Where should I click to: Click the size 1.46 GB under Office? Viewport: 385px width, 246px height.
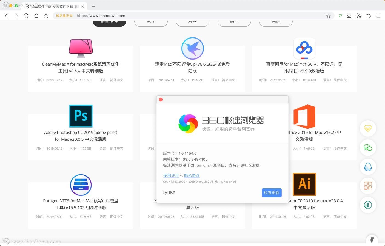[x=309, y=148]
